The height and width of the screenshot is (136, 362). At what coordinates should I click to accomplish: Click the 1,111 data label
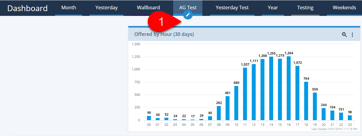click(x=254, y=61)
